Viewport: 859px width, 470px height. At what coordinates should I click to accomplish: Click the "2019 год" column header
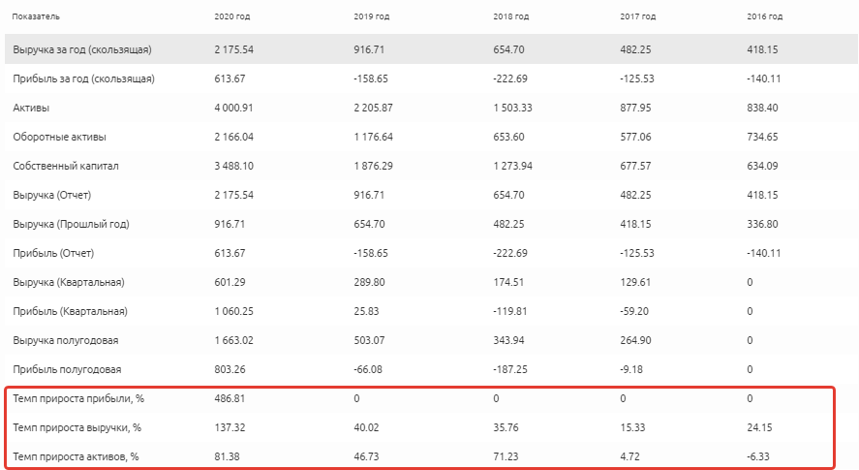pos(370,16)
